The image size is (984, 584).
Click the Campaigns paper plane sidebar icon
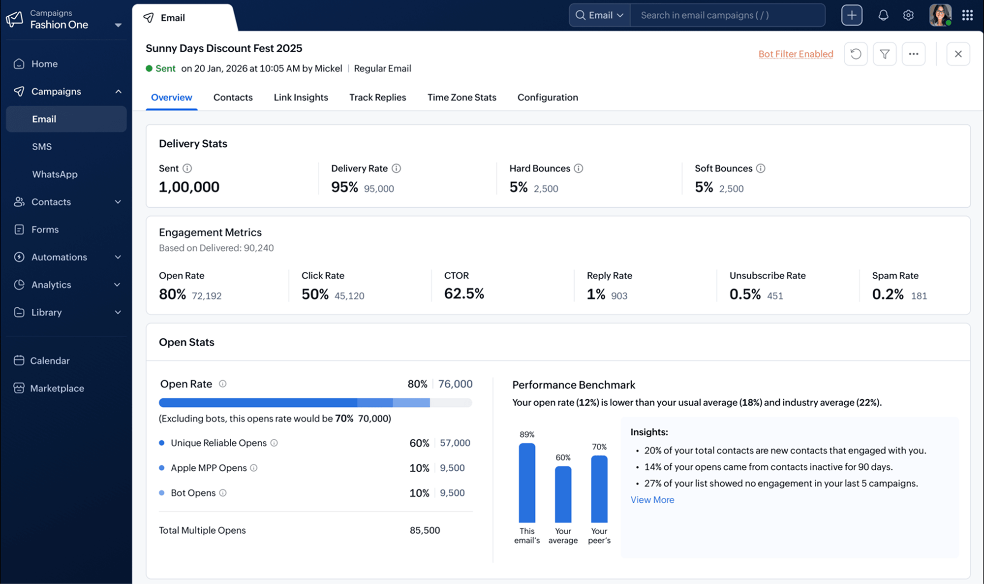pyautogui.click(x=19, y=91)
